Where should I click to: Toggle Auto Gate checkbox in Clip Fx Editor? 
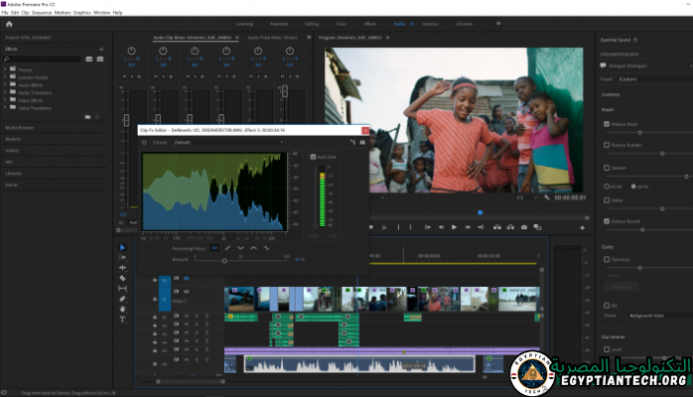312,156
